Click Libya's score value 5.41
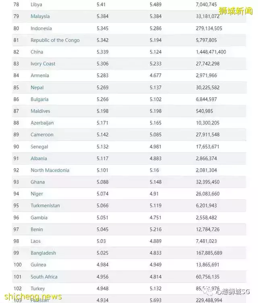Screen dimensions: 258x303 pyautogui.click(x=101, y=5)
